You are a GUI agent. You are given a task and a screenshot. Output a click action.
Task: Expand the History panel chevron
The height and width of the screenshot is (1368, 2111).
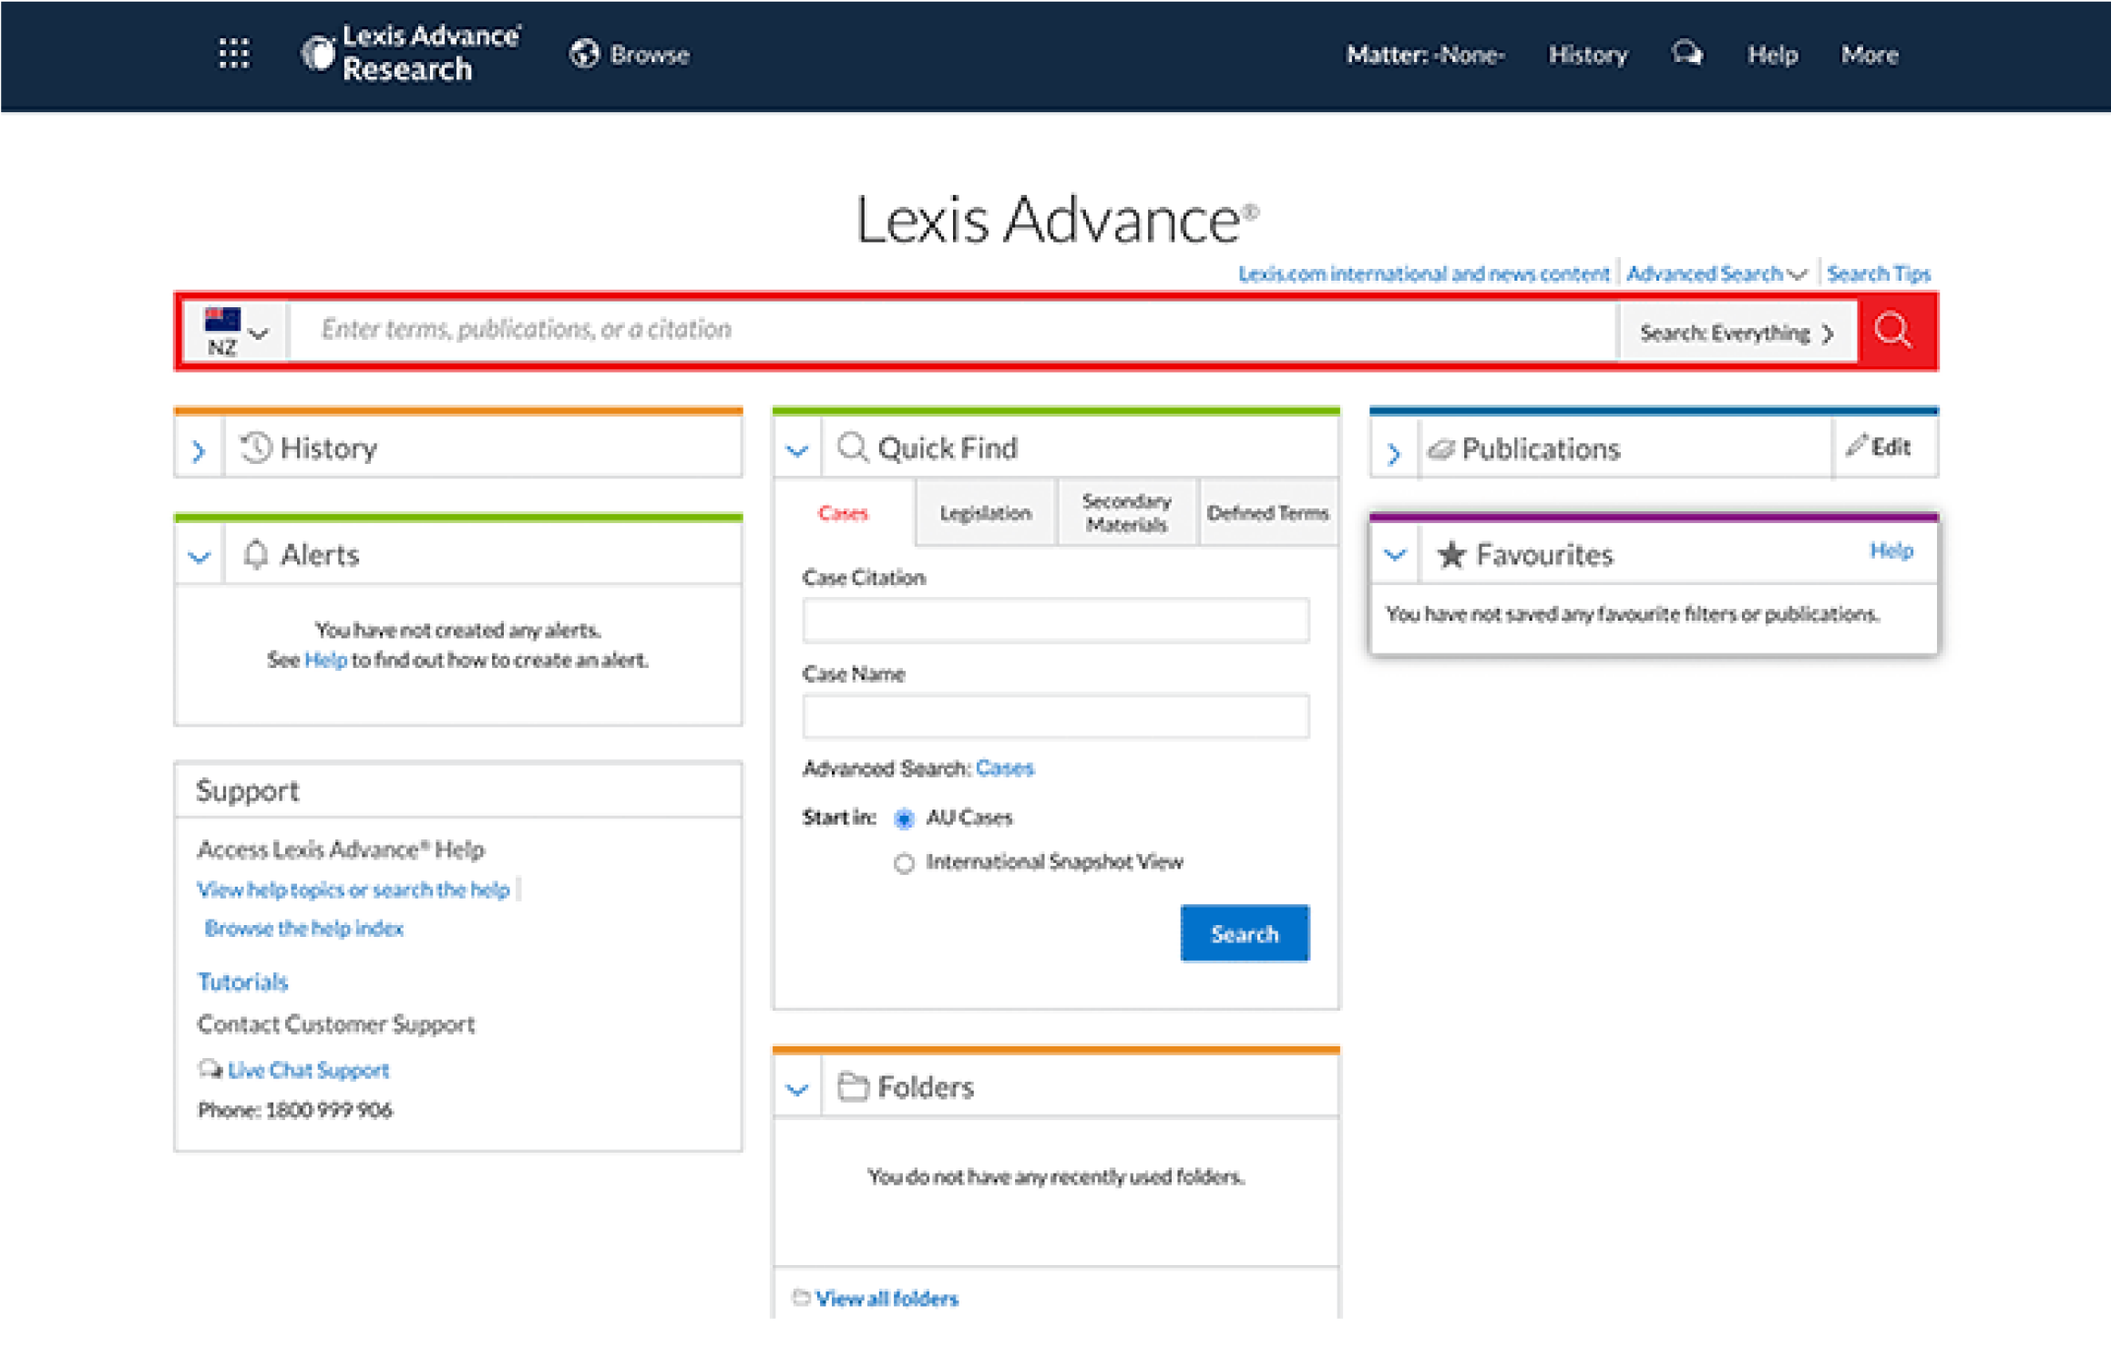[199, 450]
